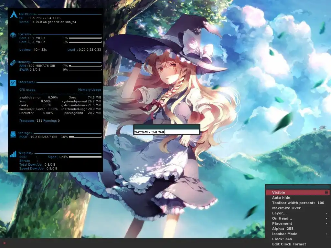Click the SWAP usage bar

click(x=85, y=70)
